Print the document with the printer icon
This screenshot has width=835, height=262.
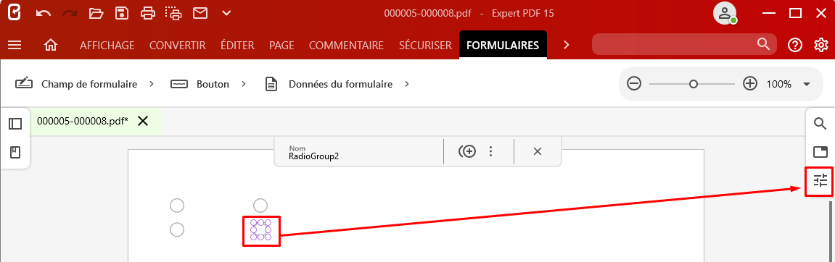(x=148, y=13)
